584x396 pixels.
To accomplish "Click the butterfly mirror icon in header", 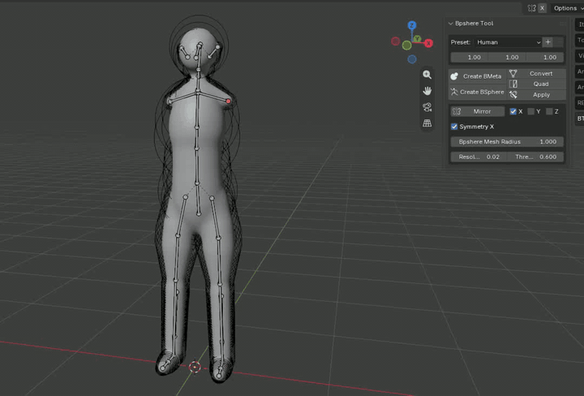I will coord(532,8).
